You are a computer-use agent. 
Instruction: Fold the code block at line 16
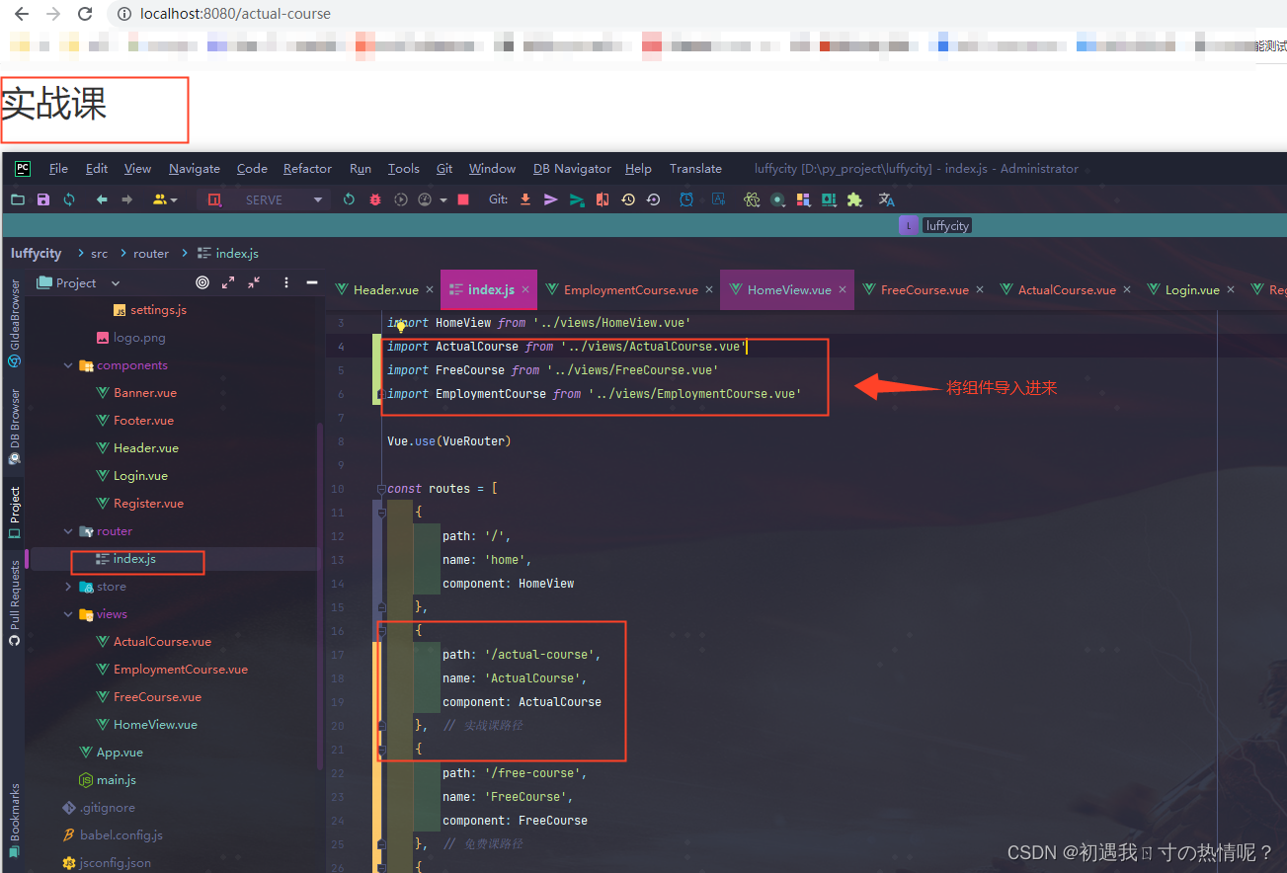[x=381, y=631]
